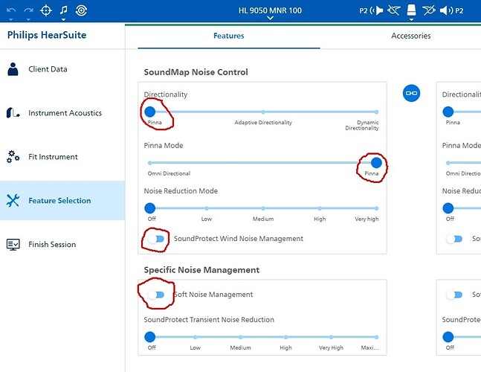
Task: Click left Noise Reduction Mode Off handle
Action: [x=149, y=208]
